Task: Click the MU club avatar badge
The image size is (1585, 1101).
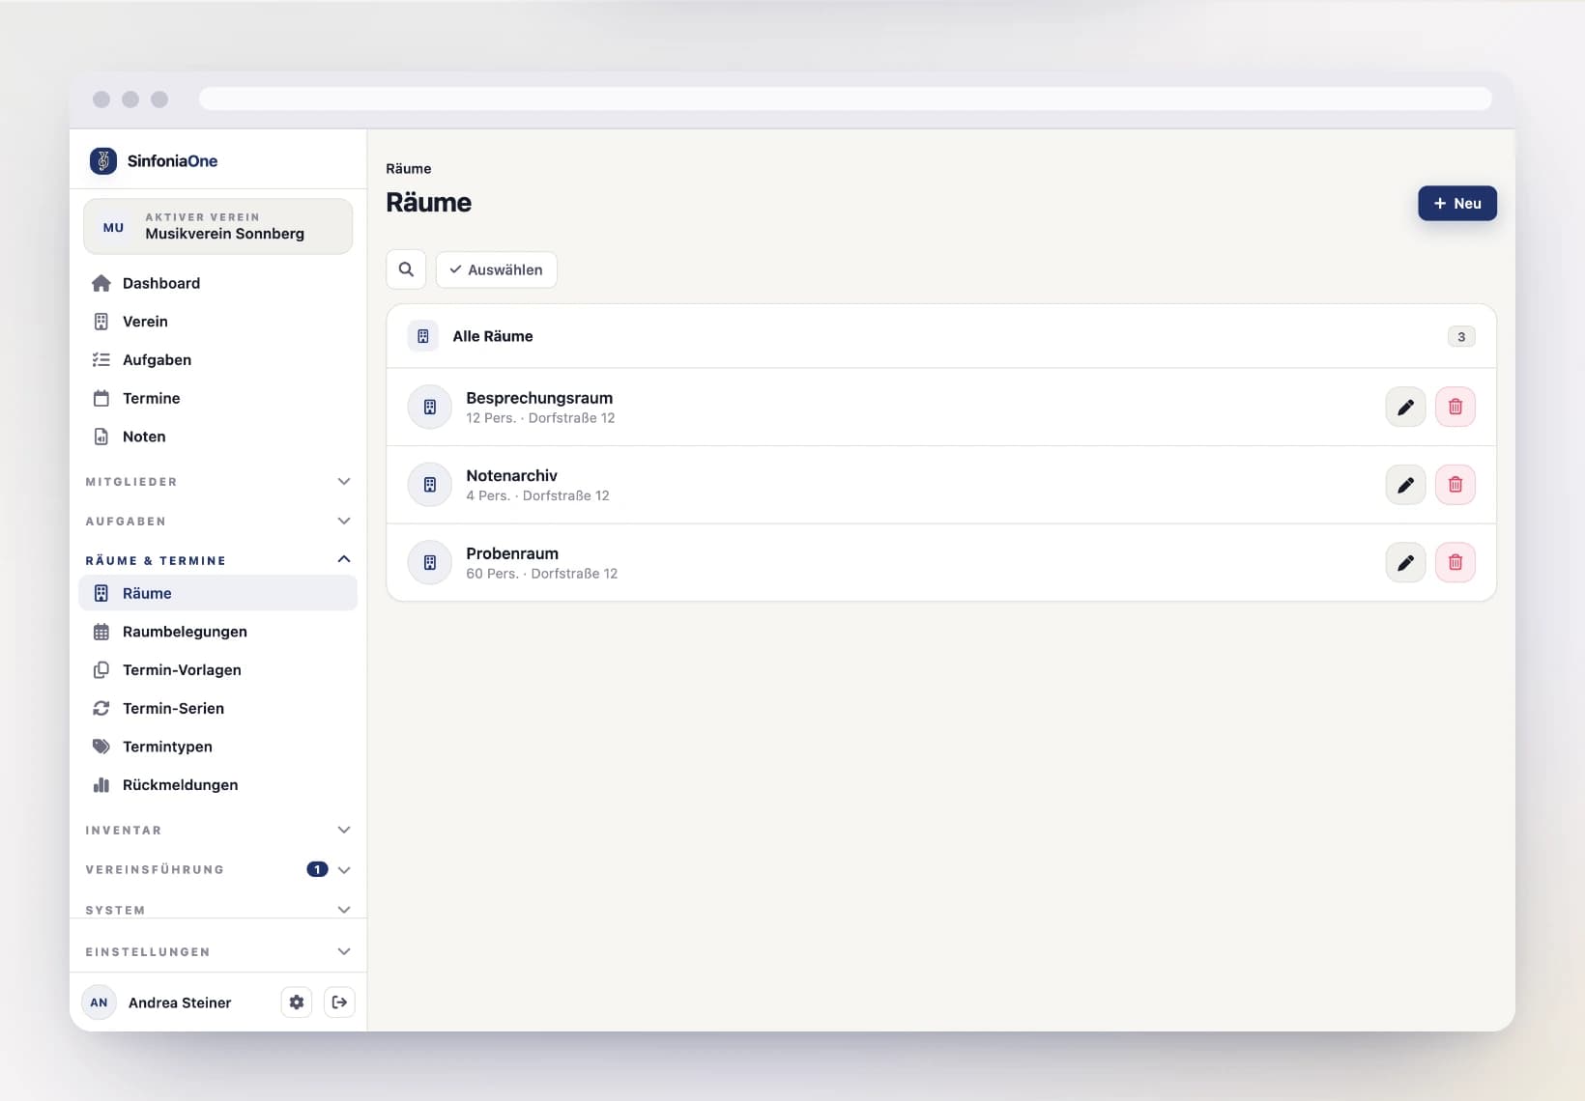Action: 114,228
